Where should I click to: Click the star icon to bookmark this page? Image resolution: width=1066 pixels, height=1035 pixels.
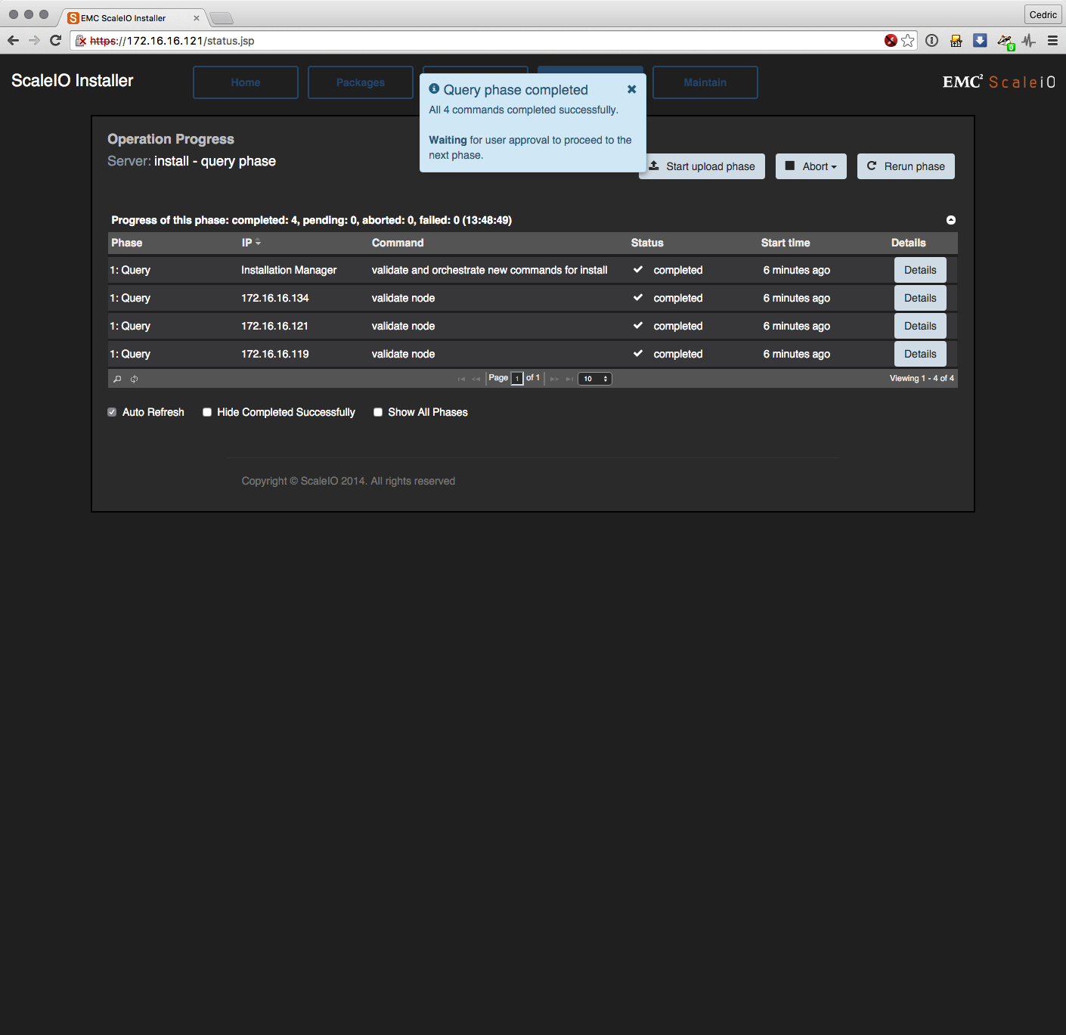[x=908, y=41]
